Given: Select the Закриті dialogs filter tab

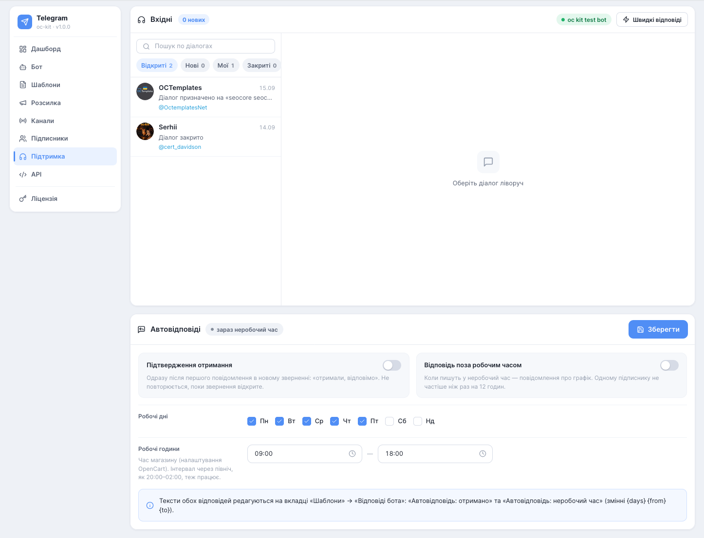Looking at the screenshot, I should [262, 66].
